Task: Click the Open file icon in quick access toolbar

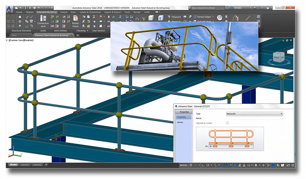Action: pyautogui.click(x=21, y=8)
